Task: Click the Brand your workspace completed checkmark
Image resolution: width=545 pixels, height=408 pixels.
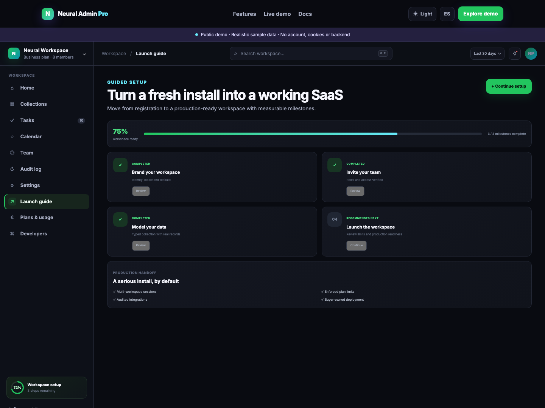Action: point(120,165)
